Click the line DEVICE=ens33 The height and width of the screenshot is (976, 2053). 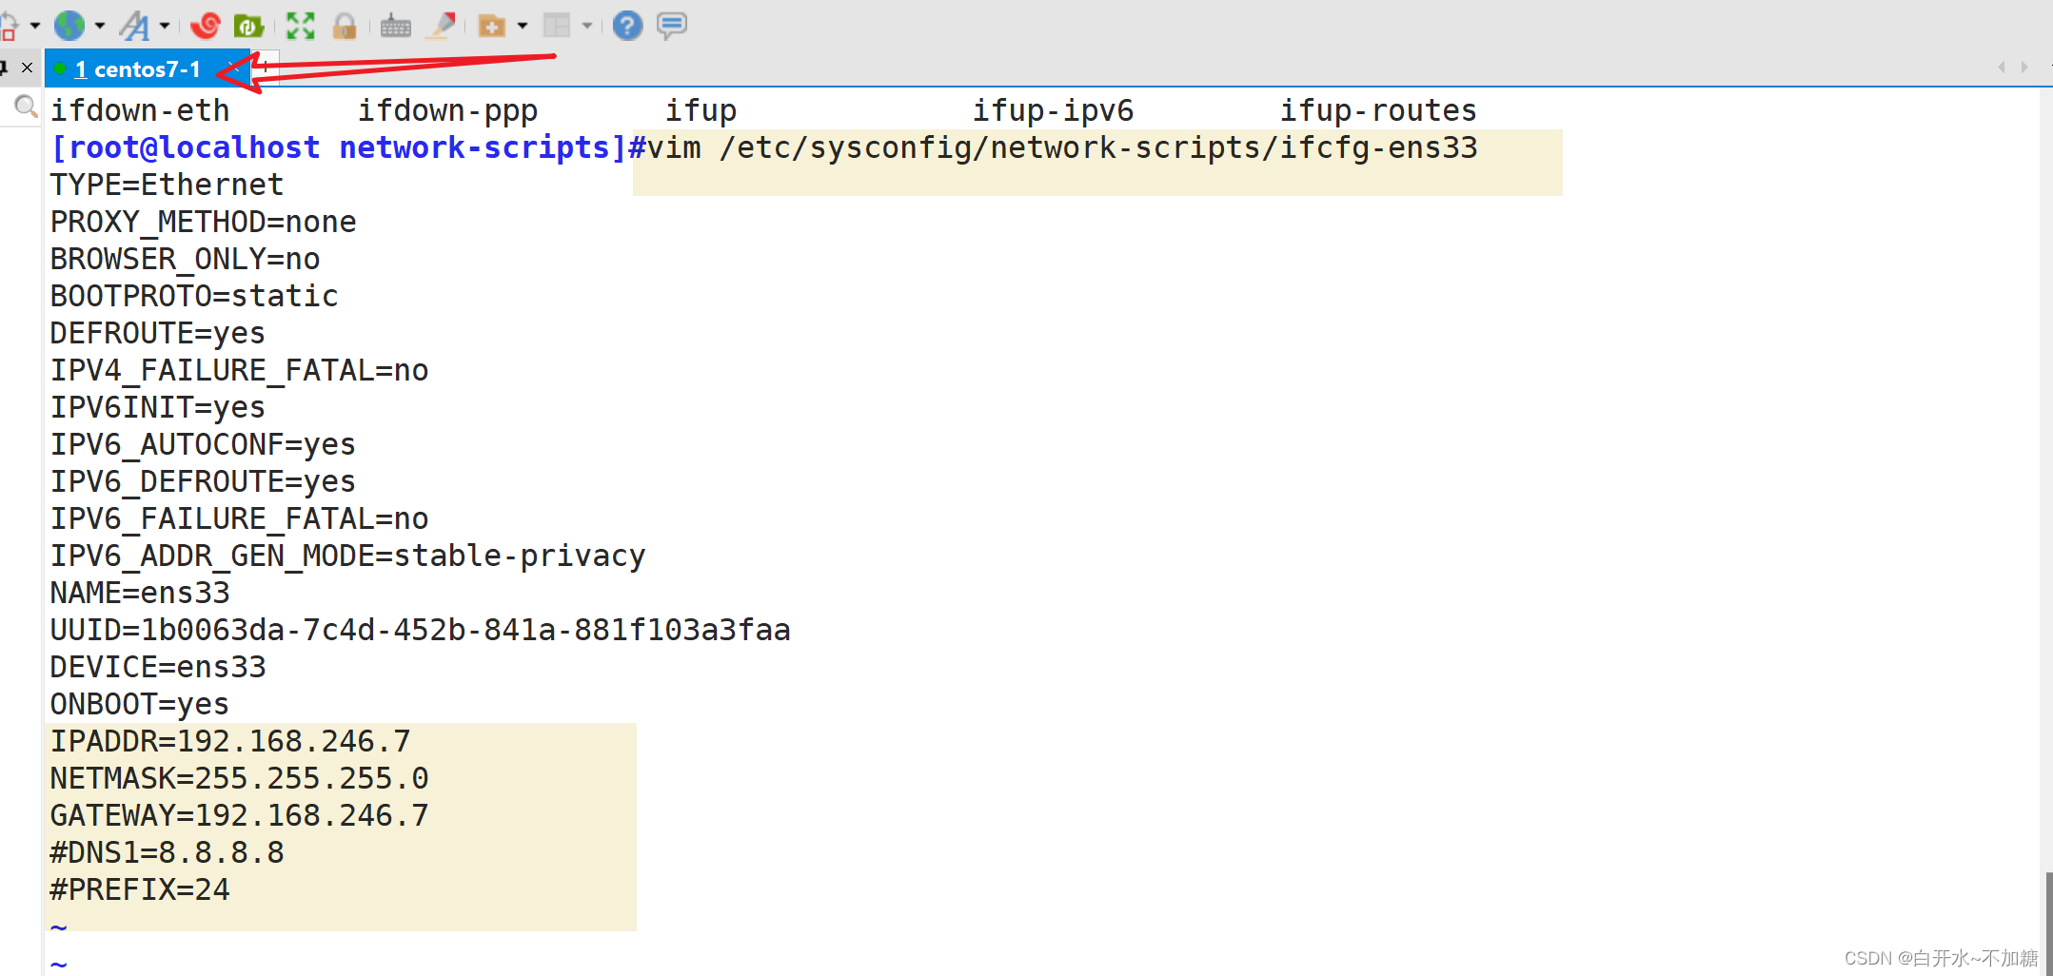158,667
